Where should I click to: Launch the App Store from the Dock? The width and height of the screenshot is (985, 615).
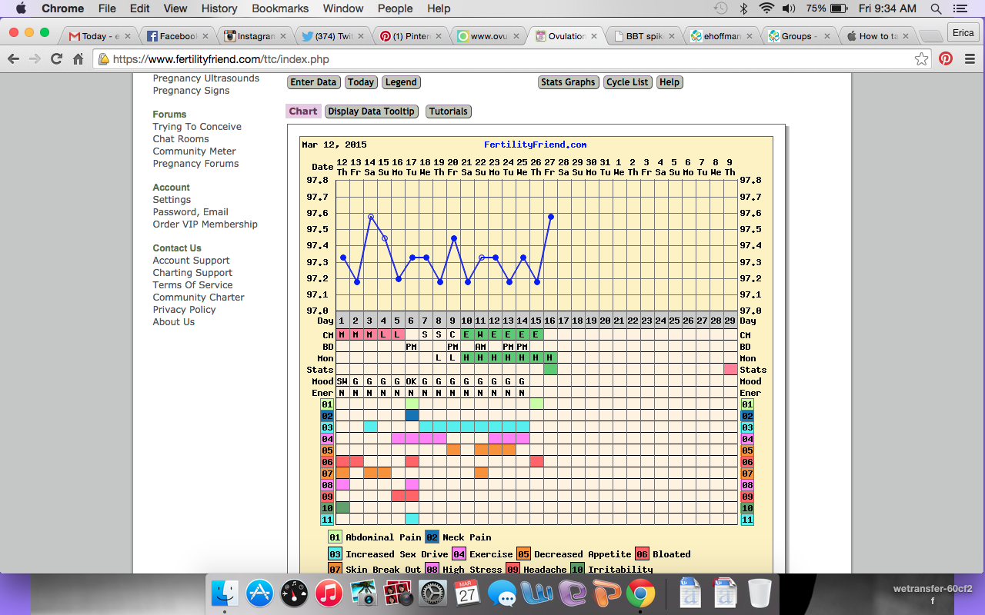[260, 593]
